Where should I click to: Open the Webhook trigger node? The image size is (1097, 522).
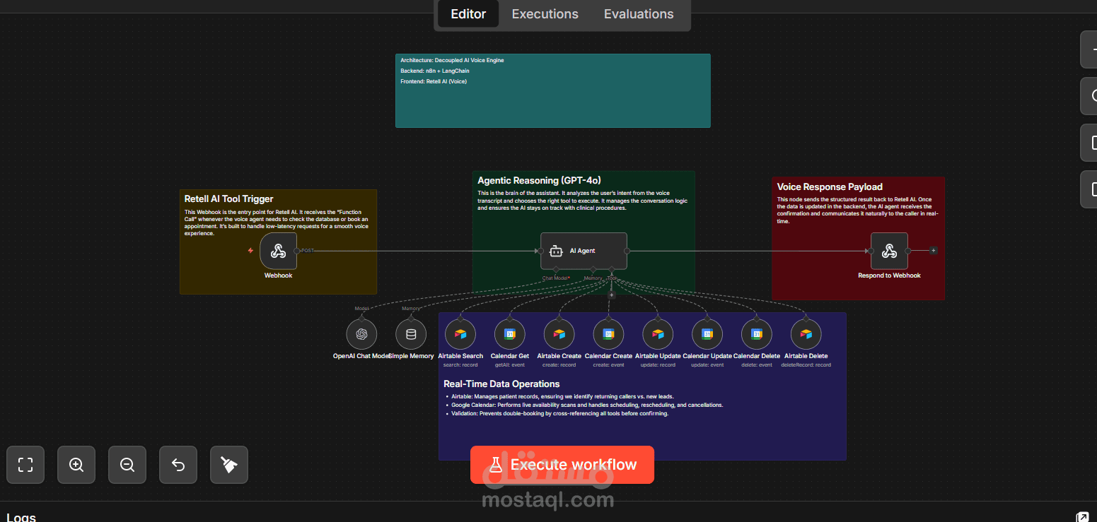[x=279, y=251]
